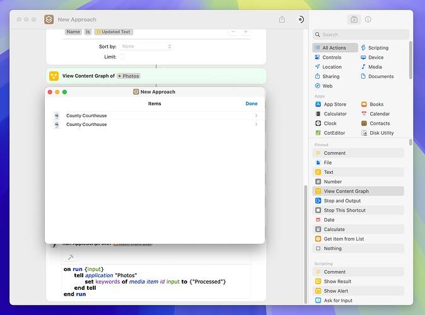Click the Shortcuts app icon beside New Approach title
The image size is (425, 315).
pyautogui.click(x=49, y=20)
